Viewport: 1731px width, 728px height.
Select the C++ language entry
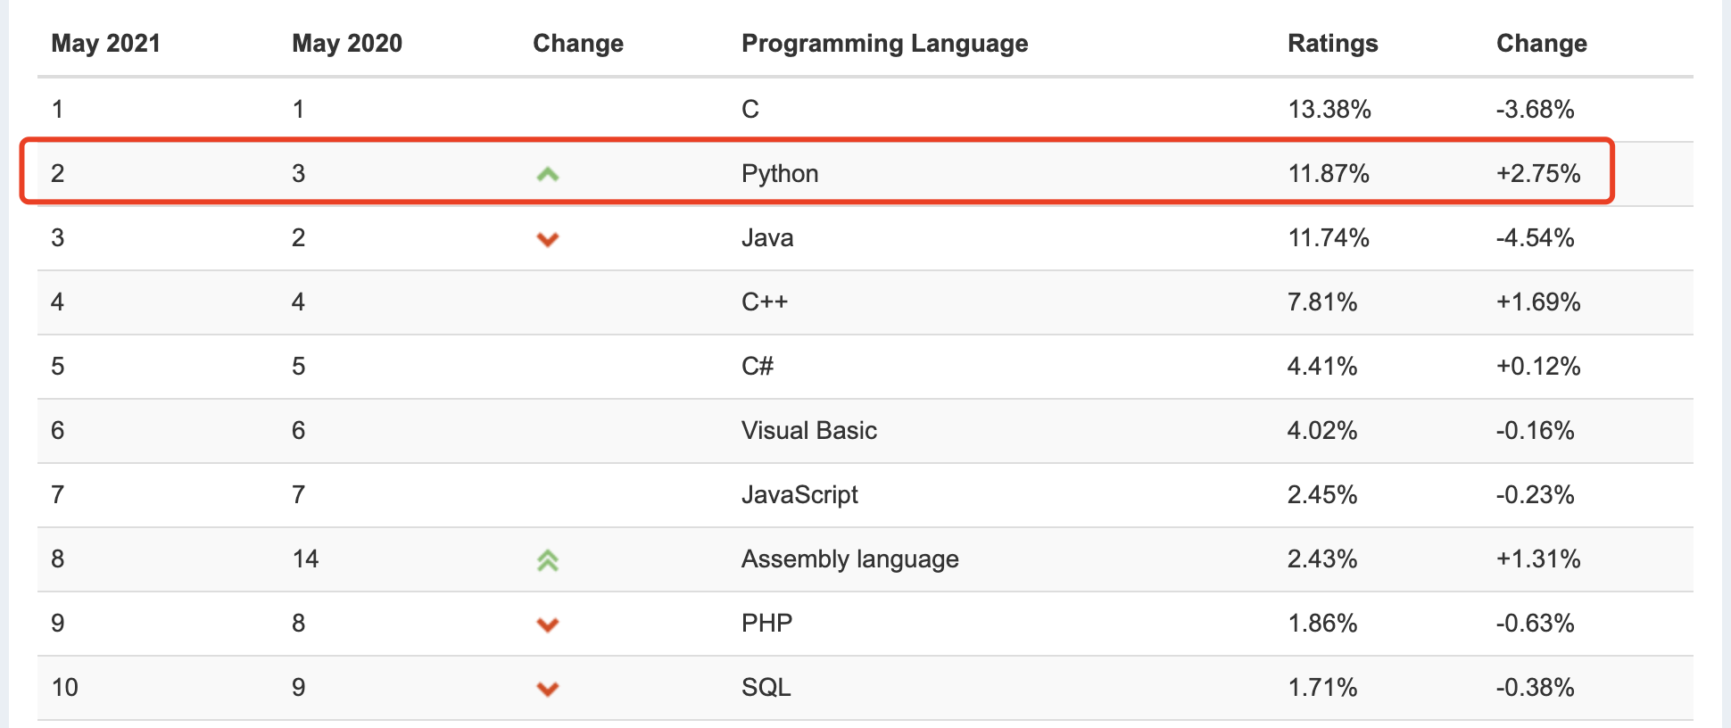point(765,302)
